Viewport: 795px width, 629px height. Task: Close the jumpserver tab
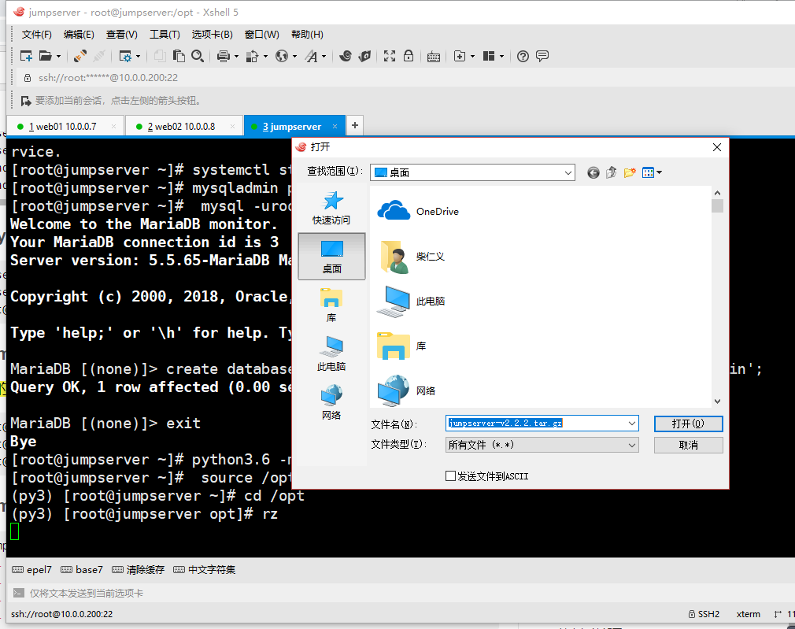click(335, 126)
